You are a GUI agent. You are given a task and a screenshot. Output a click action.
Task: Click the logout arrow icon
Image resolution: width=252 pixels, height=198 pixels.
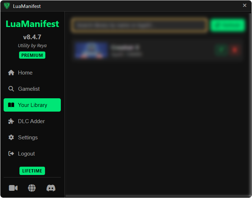[x=11, y=154]
